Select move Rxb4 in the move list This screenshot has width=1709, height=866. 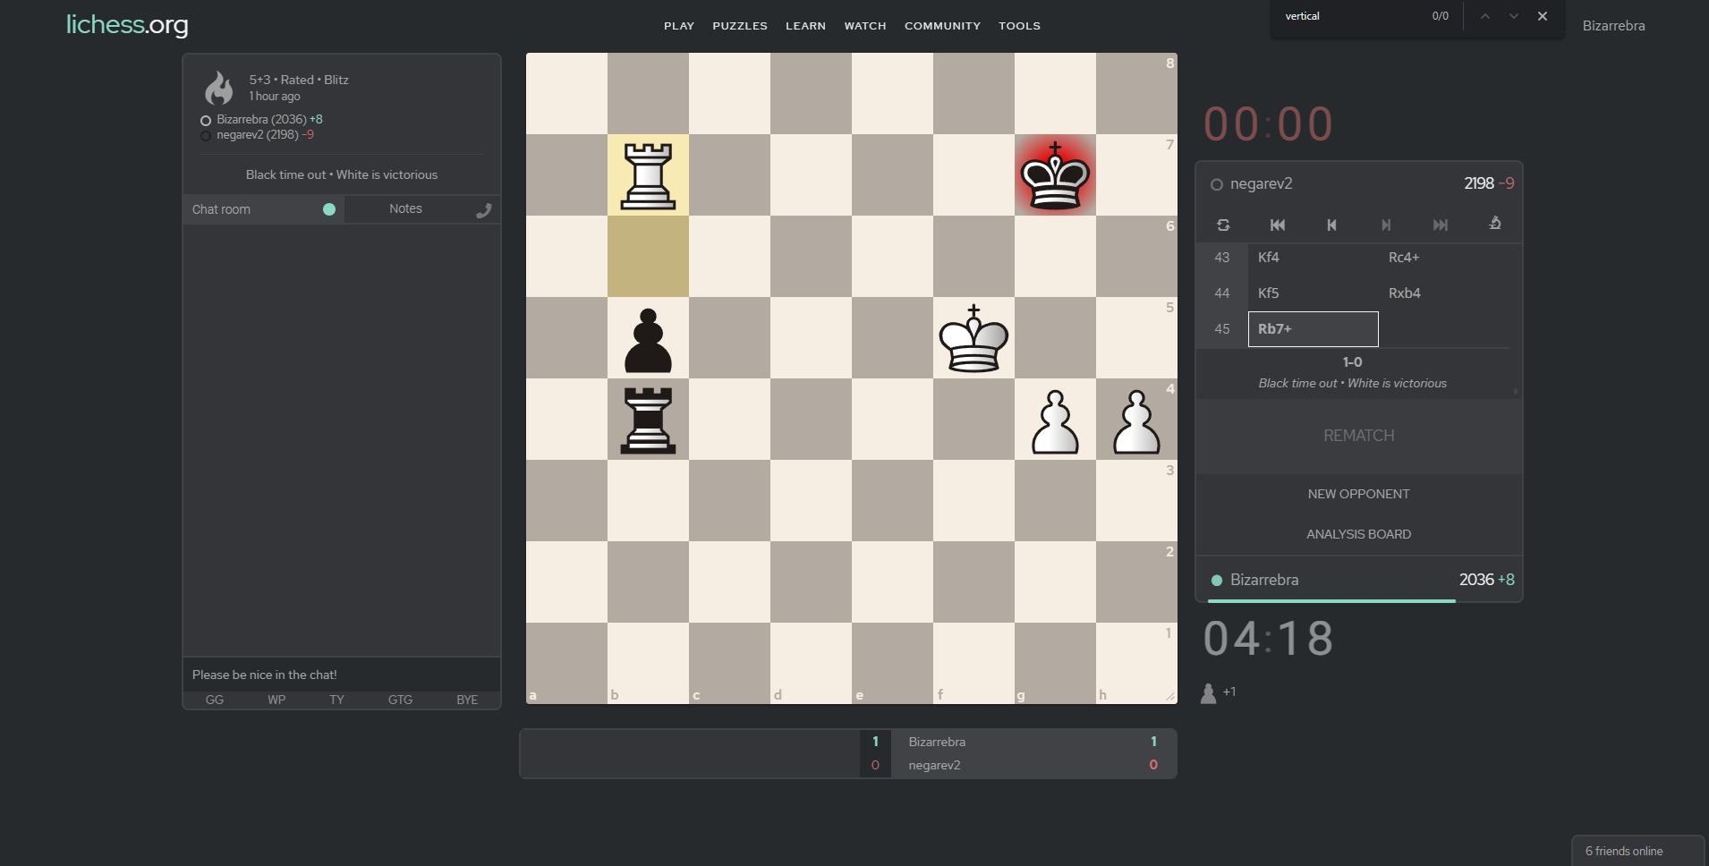1405,293
